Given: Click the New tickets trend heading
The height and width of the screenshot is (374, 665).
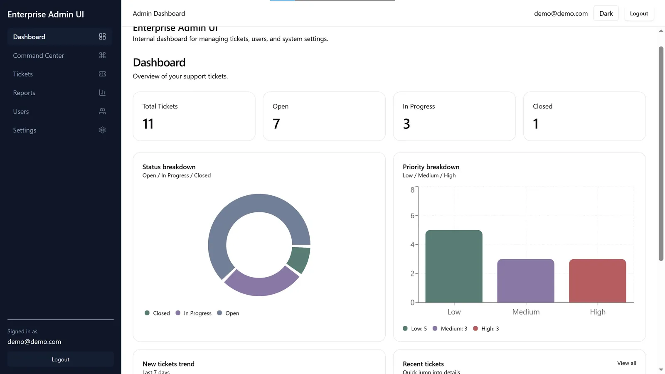Looking at the screenshot, I should tap(168, 364).
